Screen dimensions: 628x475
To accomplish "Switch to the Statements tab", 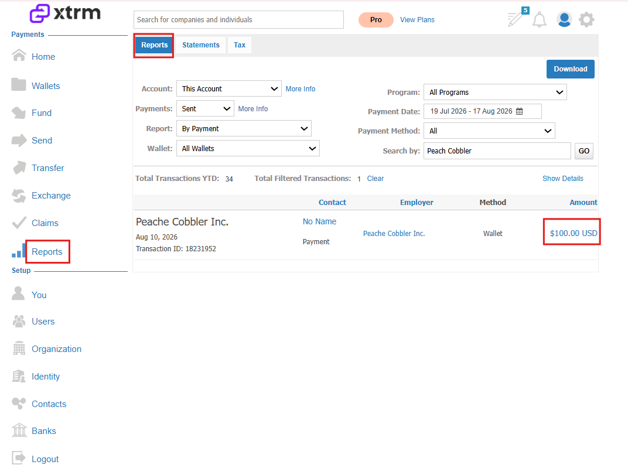I will [x=201, y=45].
